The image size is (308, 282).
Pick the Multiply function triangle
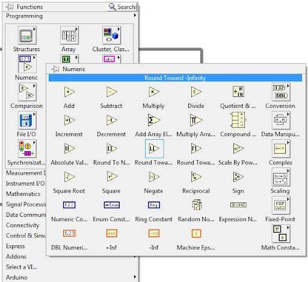pos(154,92)
